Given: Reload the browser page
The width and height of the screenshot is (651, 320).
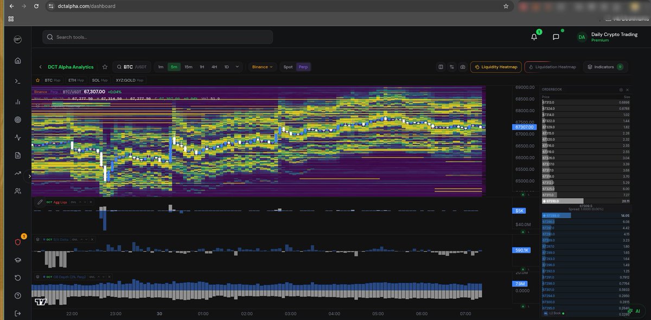Looking at the screenshot, I should [35, 6].
